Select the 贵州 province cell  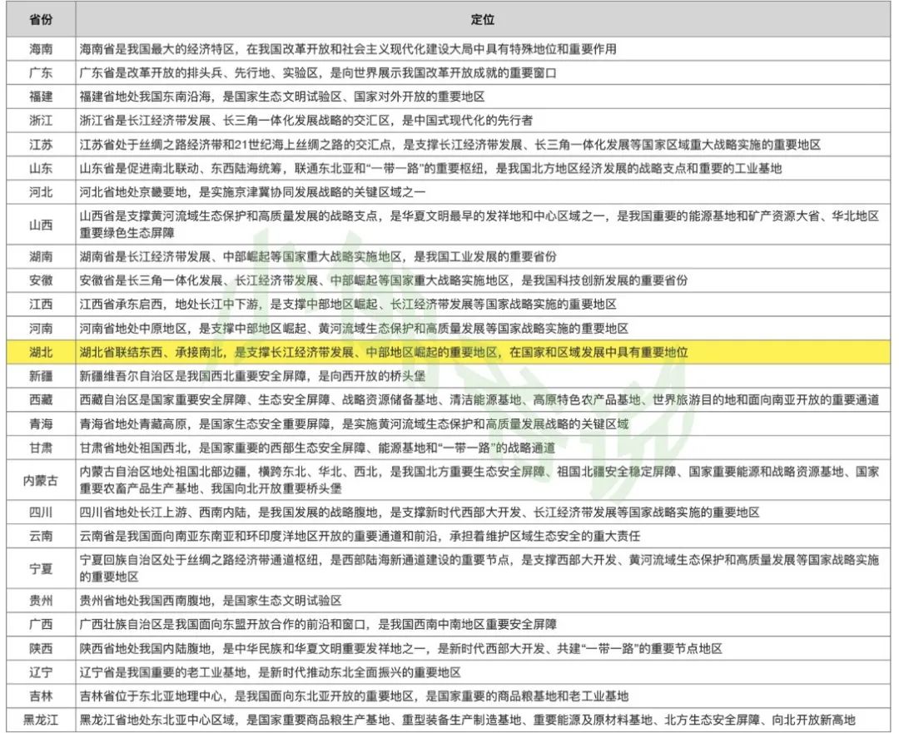pos(41,600)
